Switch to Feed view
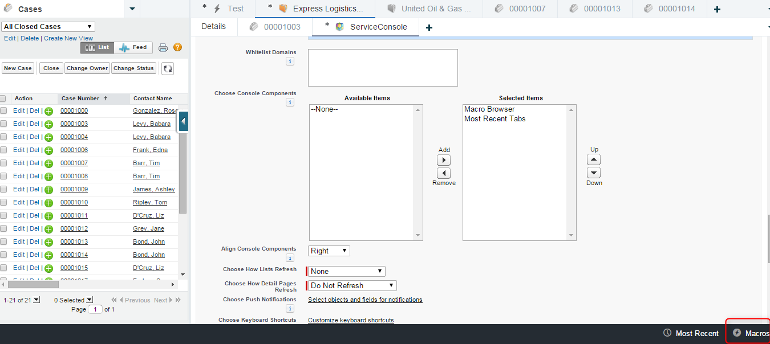 click(x=133, y=47)
